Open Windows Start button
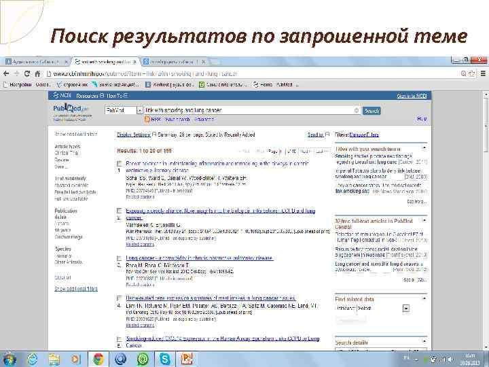 (x=9, y=360)
